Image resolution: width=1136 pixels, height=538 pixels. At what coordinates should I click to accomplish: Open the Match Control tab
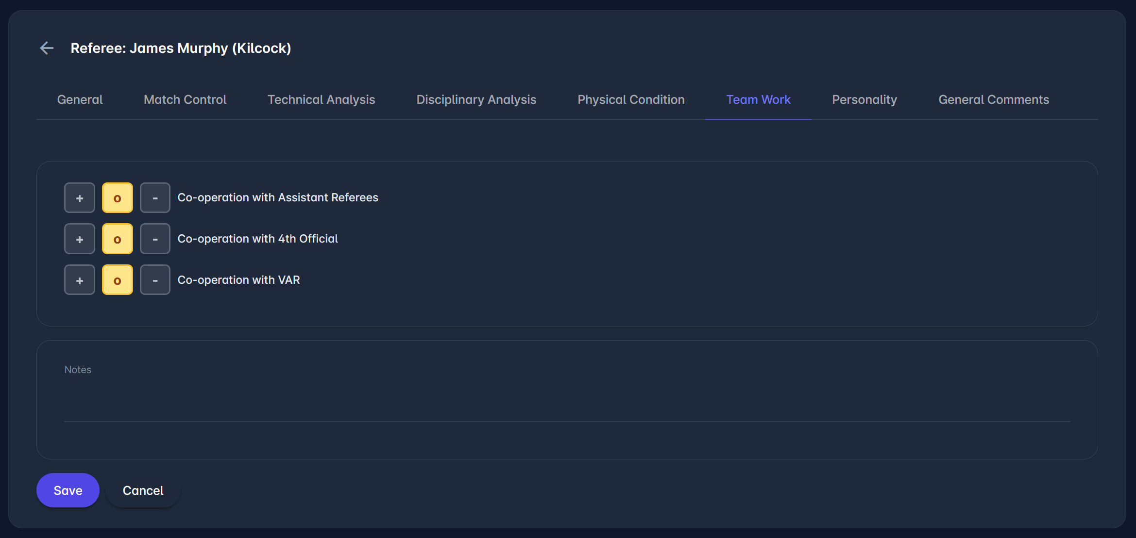[x=185, y=99]
